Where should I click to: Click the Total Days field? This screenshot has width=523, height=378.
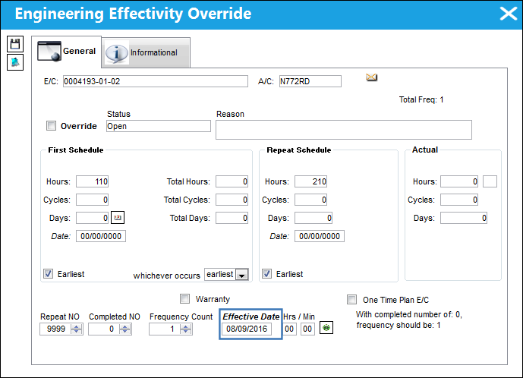(x=232, y=218)
